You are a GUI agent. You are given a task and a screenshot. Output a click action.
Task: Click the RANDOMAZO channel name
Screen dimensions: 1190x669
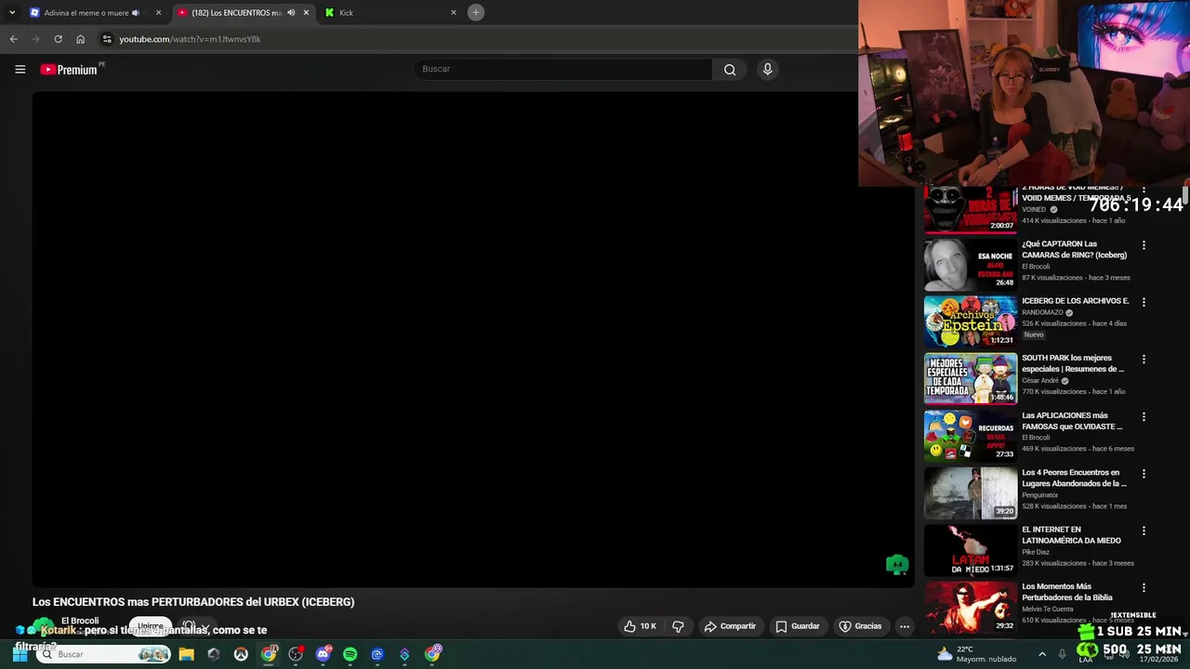pos(1042,312)
